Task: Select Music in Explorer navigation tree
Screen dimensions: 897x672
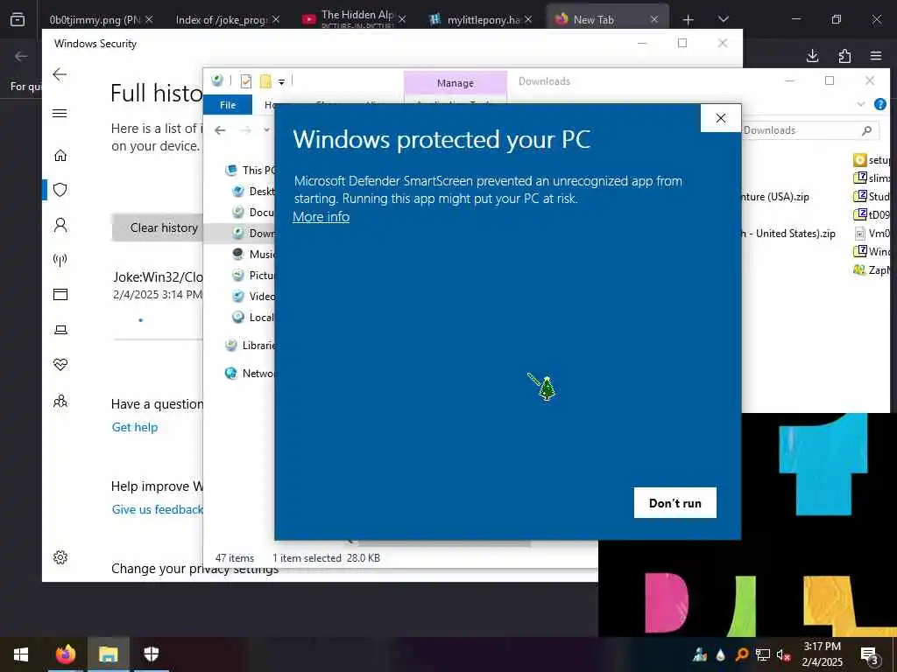Action: click(253, 254)
